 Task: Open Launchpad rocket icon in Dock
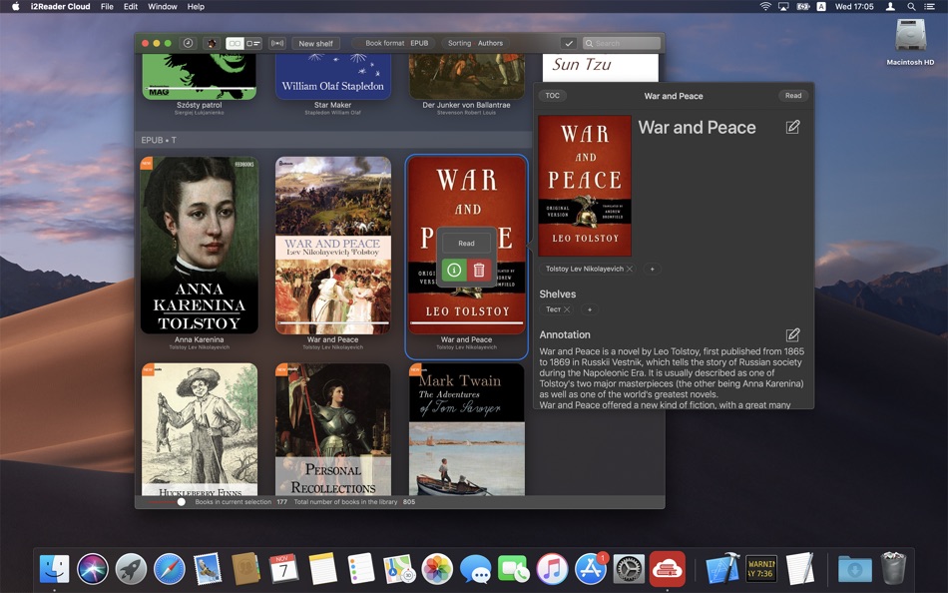coord(131,569)
